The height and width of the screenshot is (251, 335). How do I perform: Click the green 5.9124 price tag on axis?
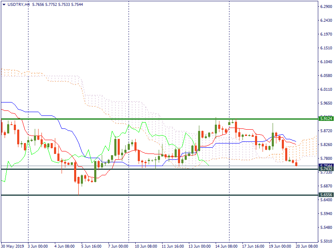326,119
